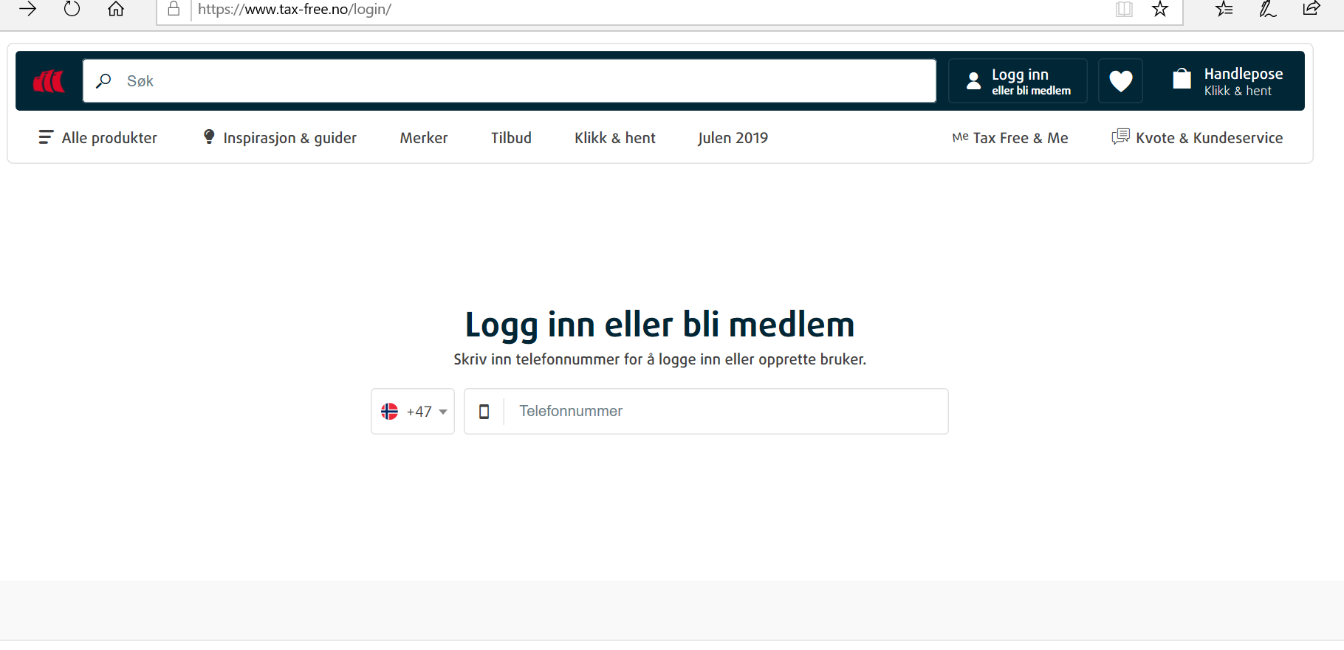Click the browser address bar URL
Screen dimensions: 1344x650
[295, 10]
